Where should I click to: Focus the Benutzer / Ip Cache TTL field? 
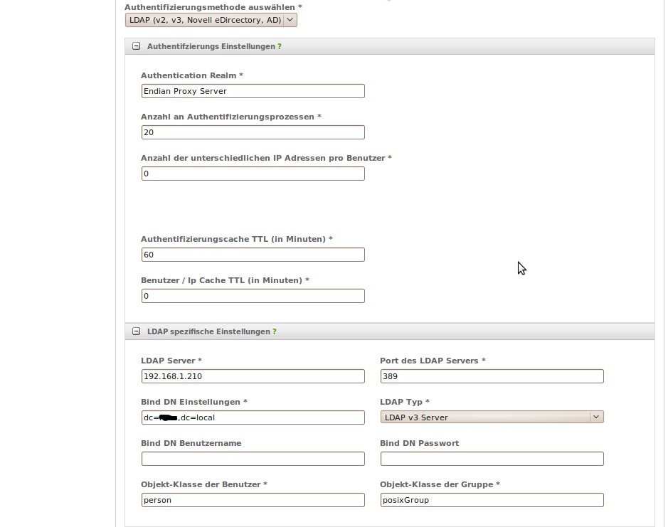point(253,296)
